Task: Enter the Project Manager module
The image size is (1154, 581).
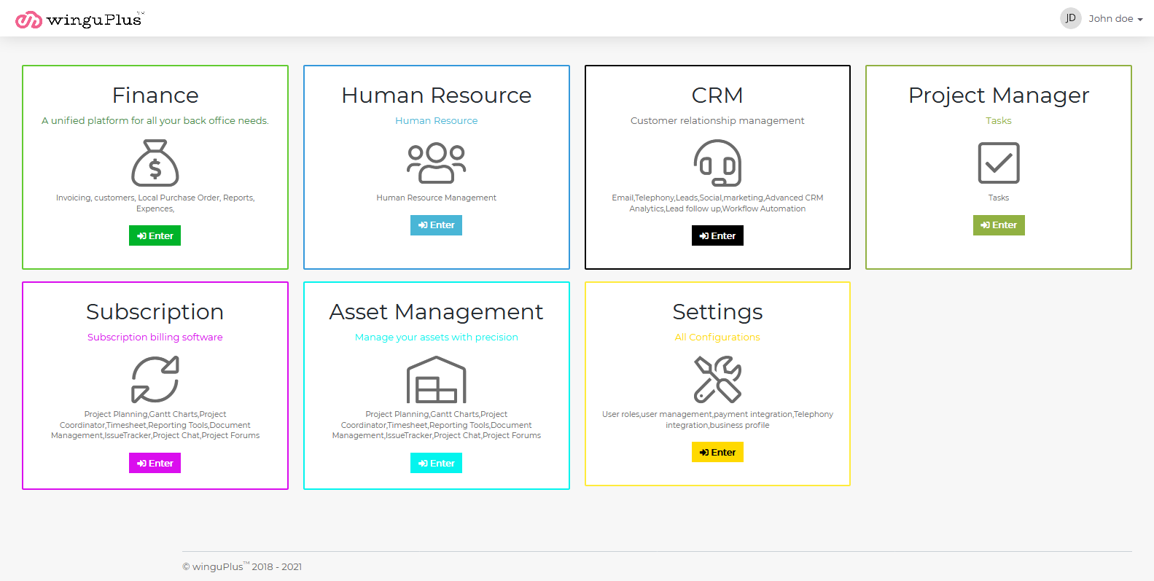Action: (x=999, y=225)
